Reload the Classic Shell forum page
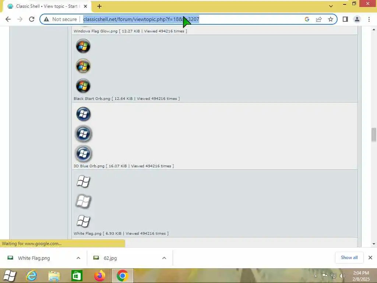Image resolution: width=377 pixels, height=283 pixels. click(32, 19)
